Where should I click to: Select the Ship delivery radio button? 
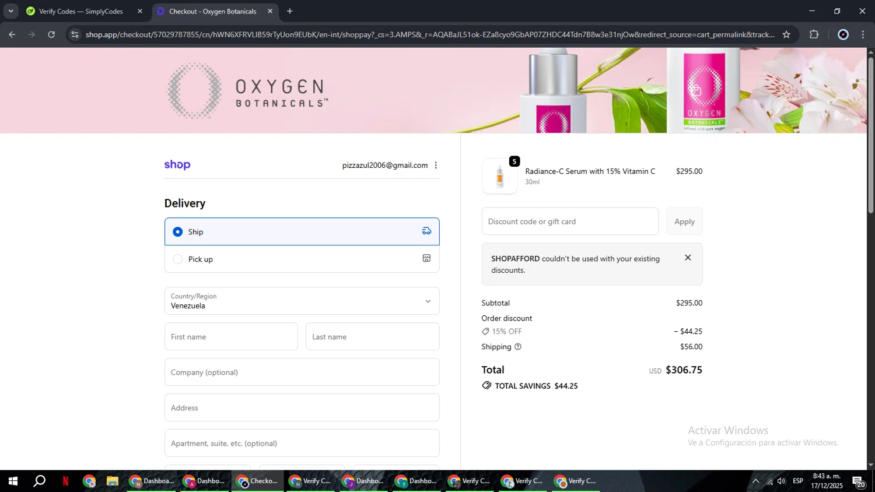pos(178,232)
